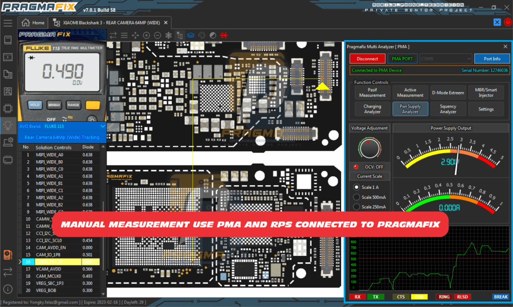The image size is (513, 307).
Task: Click the swap arrows icon on the toolbar
Action: pos(112,35)
